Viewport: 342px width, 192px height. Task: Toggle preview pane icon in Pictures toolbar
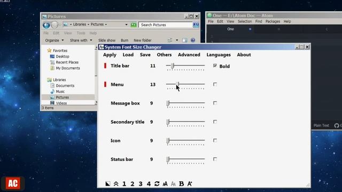[x=184, y=41]
